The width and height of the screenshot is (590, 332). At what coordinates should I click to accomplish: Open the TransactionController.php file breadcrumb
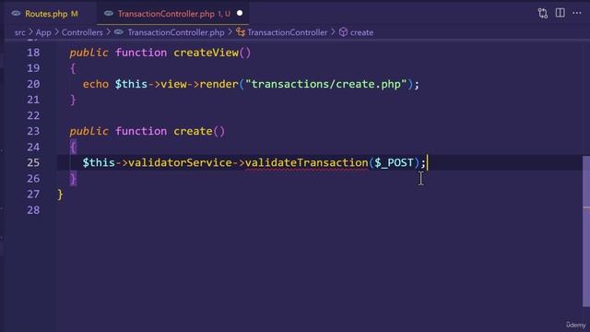(176, 33)
